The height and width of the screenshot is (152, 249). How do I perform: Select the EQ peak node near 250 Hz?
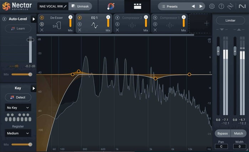(79, 71)
